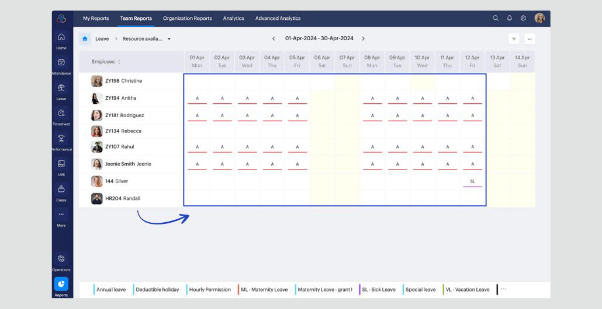Image resolution: width=602 pixels, height=309 pixels.
Task: Select Annual leave legend item
Action: [x=110, y=290]
